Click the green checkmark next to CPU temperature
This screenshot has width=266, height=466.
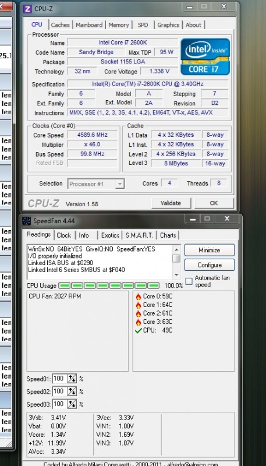(139, 330)
